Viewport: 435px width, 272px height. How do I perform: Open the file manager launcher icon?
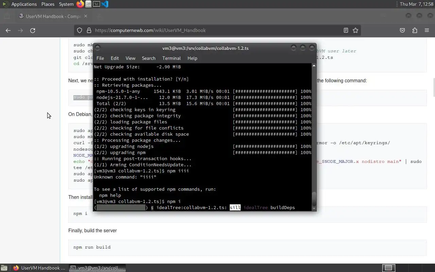[88, 4]
